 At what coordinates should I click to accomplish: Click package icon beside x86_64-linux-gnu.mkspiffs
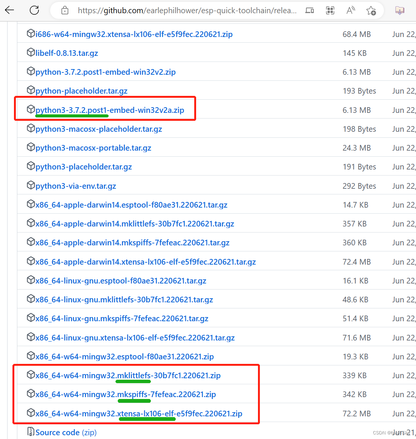(x=31, y=318)
